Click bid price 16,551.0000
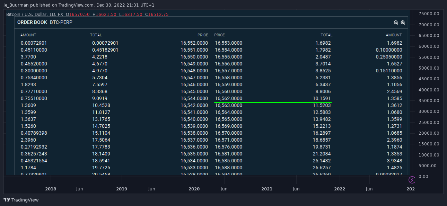This screenshot has width=447, height=206. pos(194,50)
